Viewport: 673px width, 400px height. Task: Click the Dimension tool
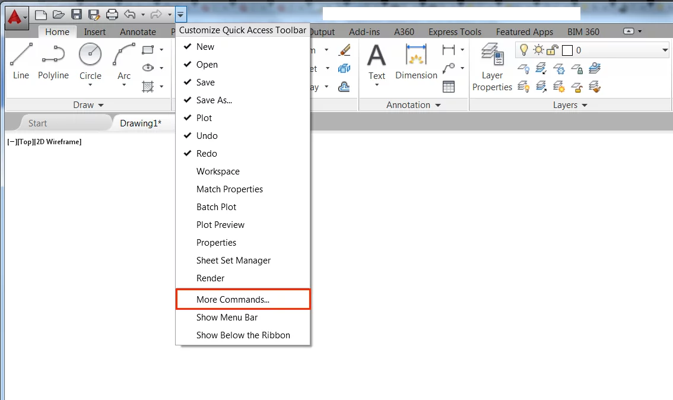pyautogui.click(x=415, y=64)
